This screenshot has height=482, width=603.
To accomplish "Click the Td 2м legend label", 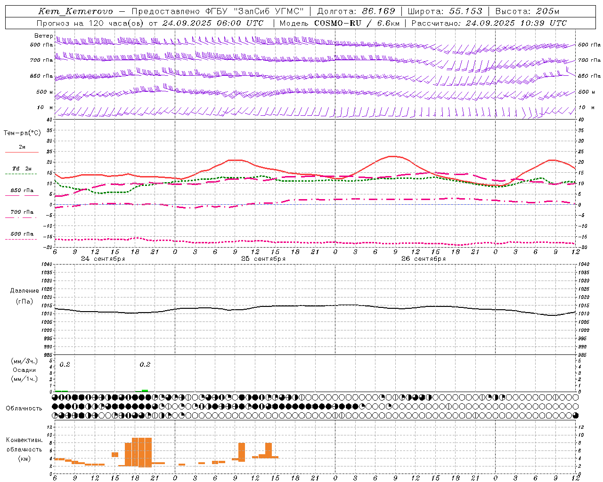I will 22,169.
